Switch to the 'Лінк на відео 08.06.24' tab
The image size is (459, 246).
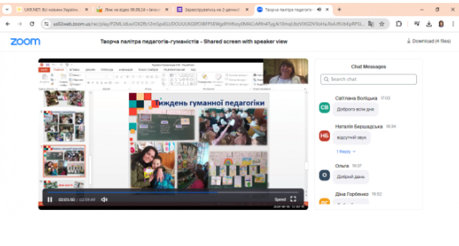coord(129,10)
